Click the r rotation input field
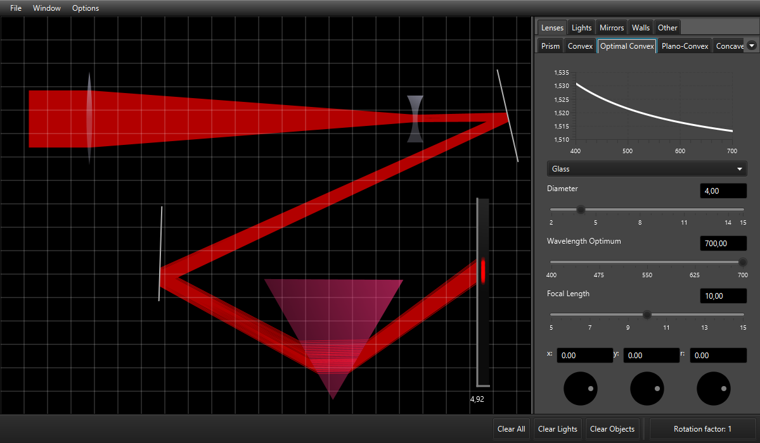 coord(718,355)
